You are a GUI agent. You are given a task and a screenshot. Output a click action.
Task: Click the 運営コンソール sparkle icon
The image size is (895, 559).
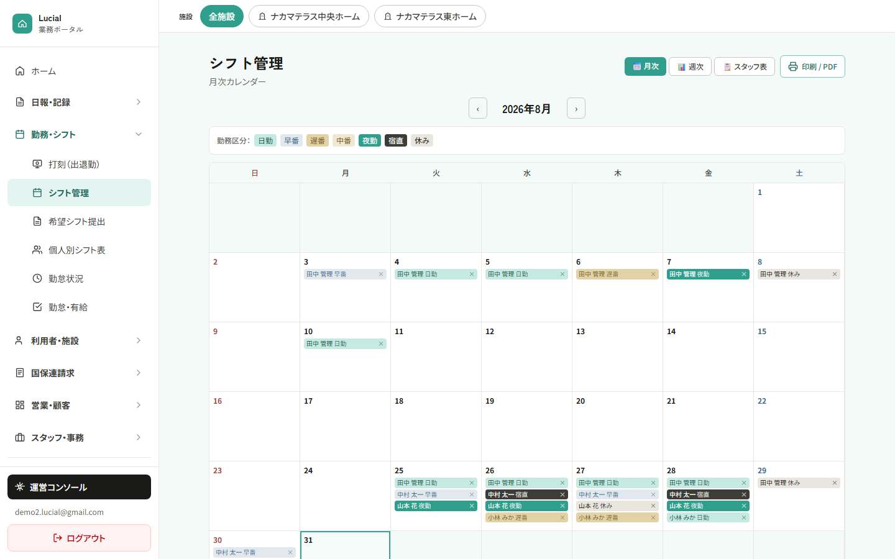coord(20,487)
